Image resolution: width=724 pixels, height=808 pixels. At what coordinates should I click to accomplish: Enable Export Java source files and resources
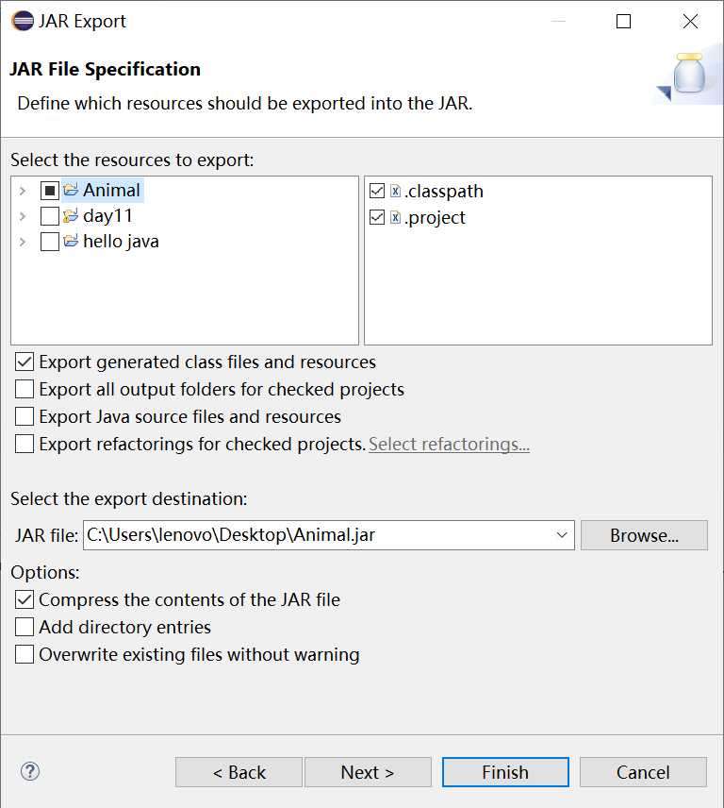tap(25, 416)
